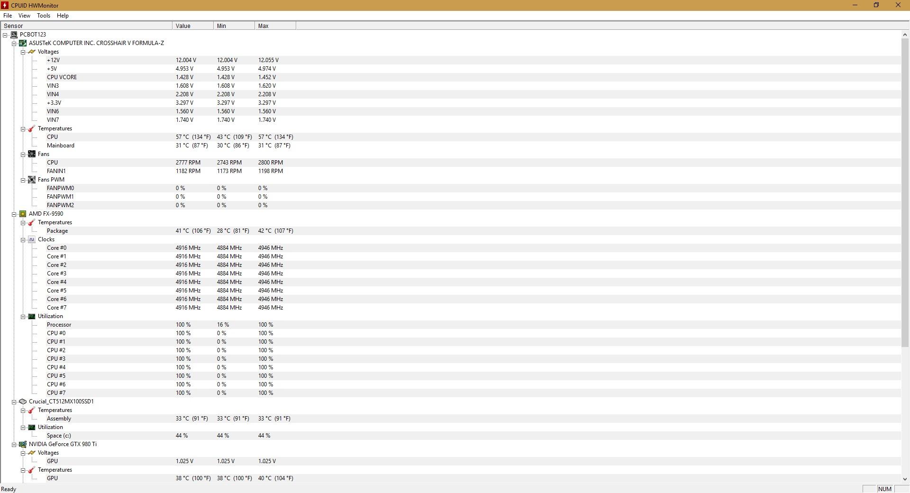Click the 1.025 V GPU voltage value
Image resolution: width=910 pixels, height=493 pixels.
pos(184,461)
